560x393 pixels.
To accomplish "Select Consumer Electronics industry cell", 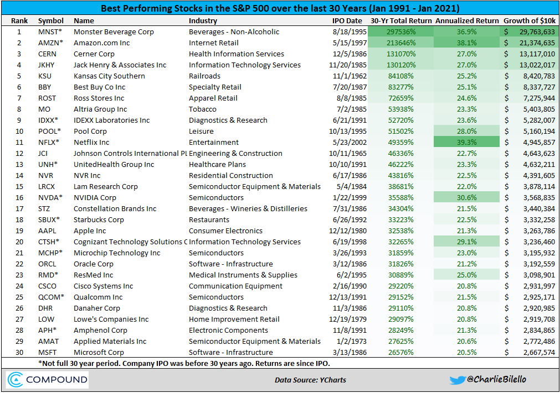I will click(225, 230).
